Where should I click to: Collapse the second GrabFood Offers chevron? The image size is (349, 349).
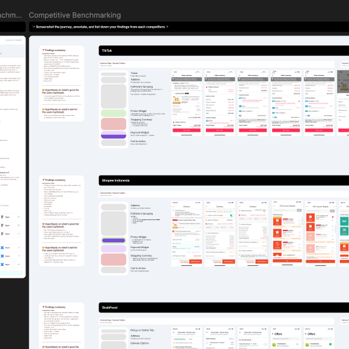tap(306, 334)
